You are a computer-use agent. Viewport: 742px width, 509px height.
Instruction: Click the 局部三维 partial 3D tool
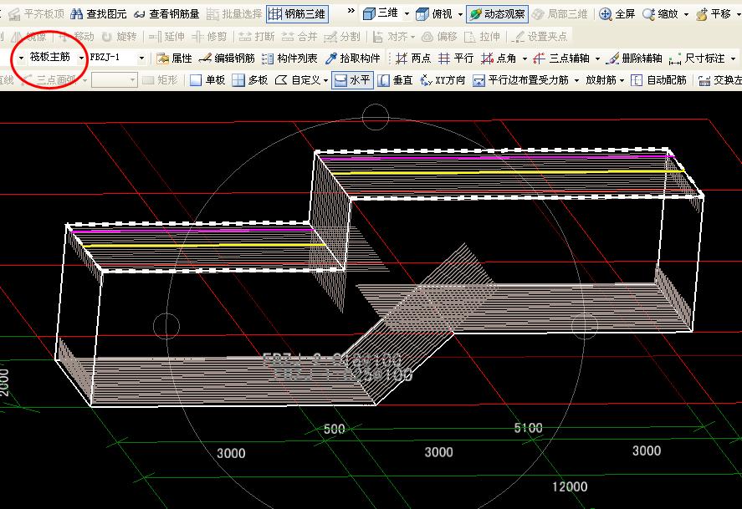pos(560,14)
